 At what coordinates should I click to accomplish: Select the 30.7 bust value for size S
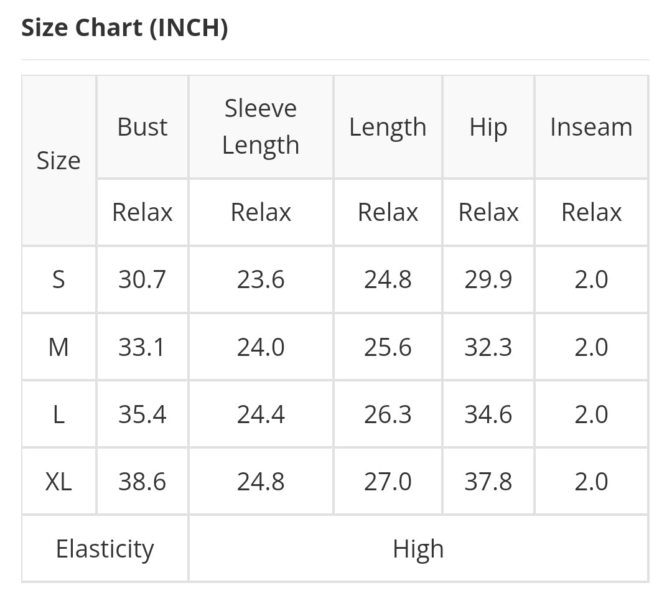(x=142, y=279)
